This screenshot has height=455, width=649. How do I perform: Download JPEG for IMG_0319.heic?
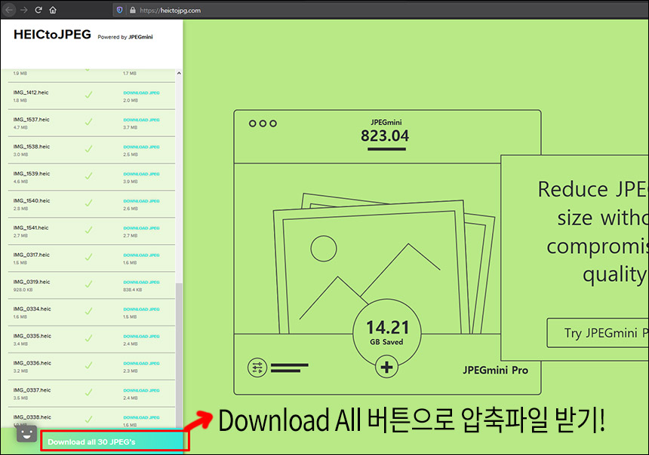[141, 282]
